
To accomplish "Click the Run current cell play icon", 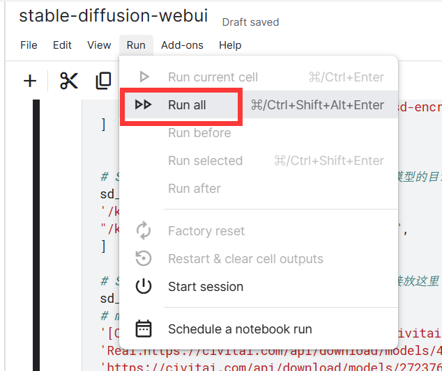I will (x=144, y=77).
